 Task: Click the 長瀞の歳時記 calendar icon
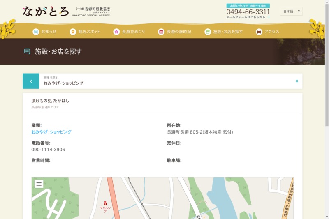pyautogui.click(x=161, y=32)
